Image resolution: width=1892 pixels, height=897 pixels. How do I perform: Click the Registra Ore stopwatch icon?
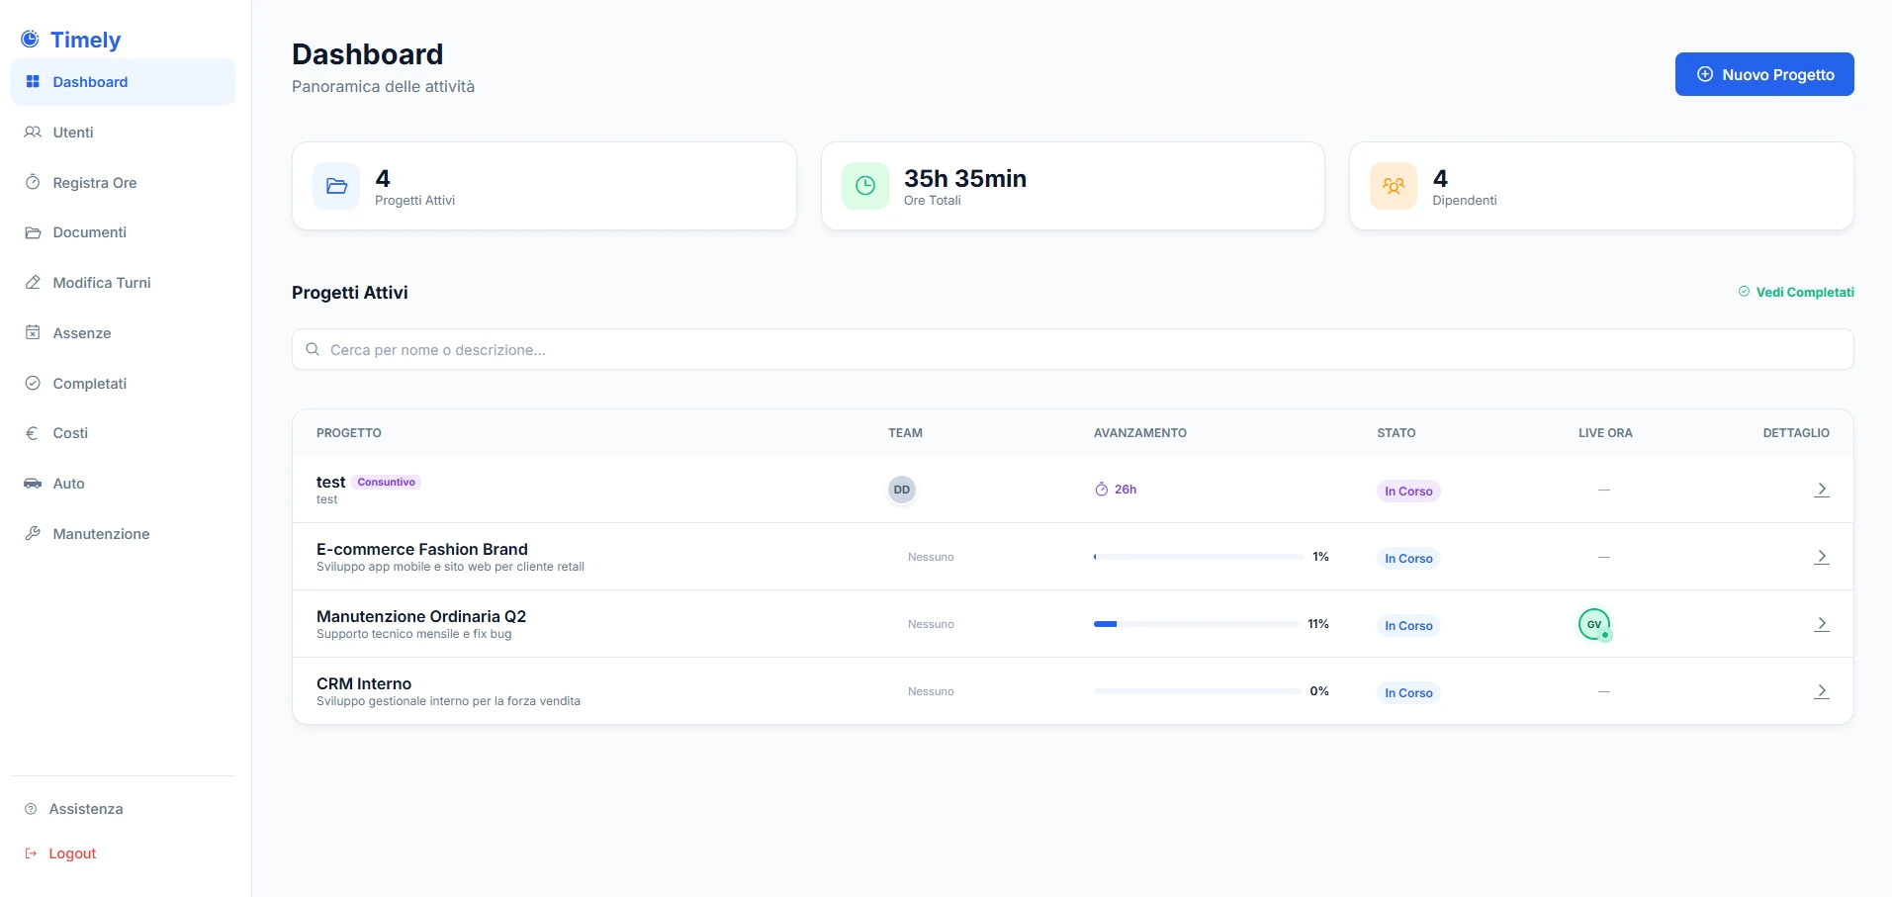(33, 182)
